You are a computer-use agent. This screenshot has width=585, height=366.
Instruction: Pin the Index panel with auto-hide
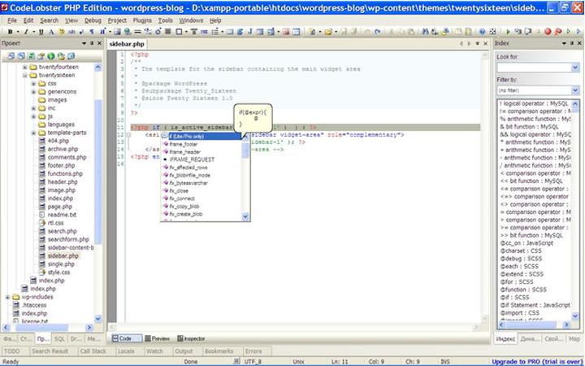tap(571, 43)
